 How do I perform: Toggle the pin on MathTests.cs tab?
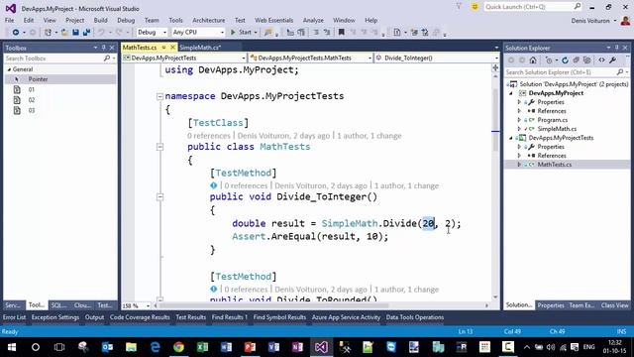(163, 48)
